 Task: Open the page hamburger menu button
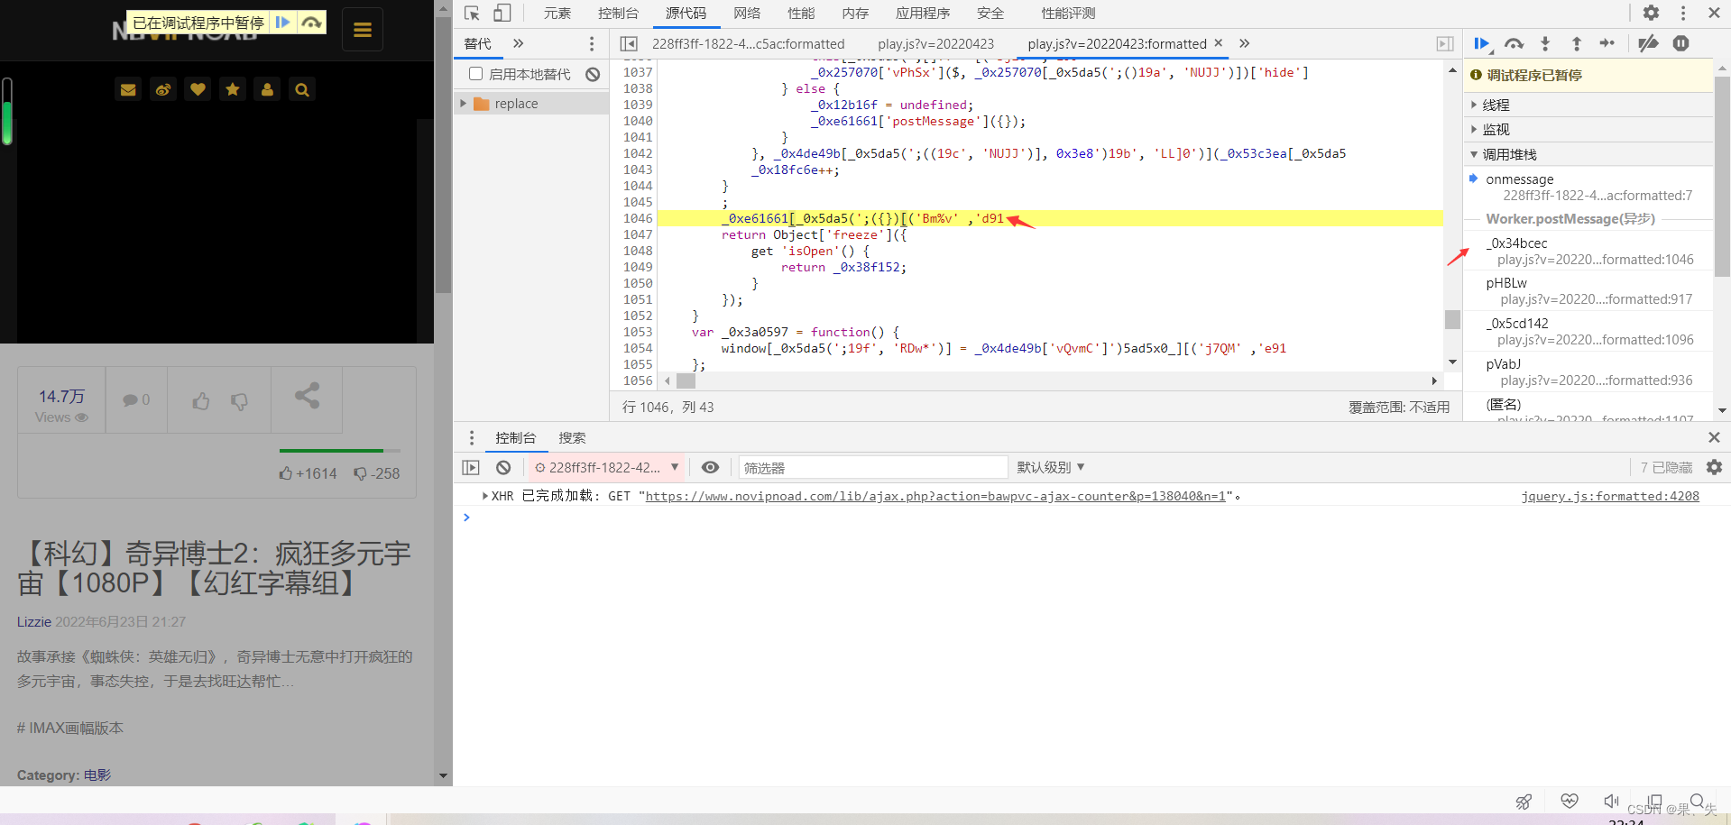[363, 30]
